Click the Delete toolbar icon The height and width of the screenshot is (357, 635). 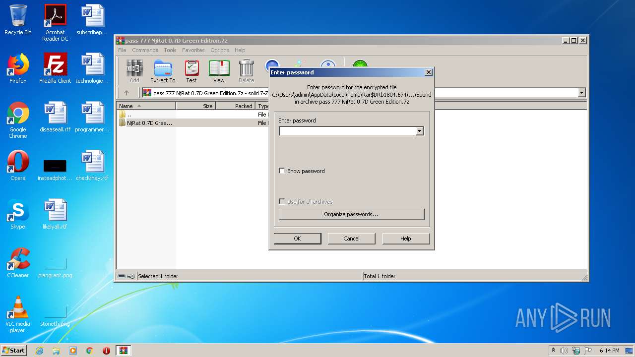coord(246,71)
